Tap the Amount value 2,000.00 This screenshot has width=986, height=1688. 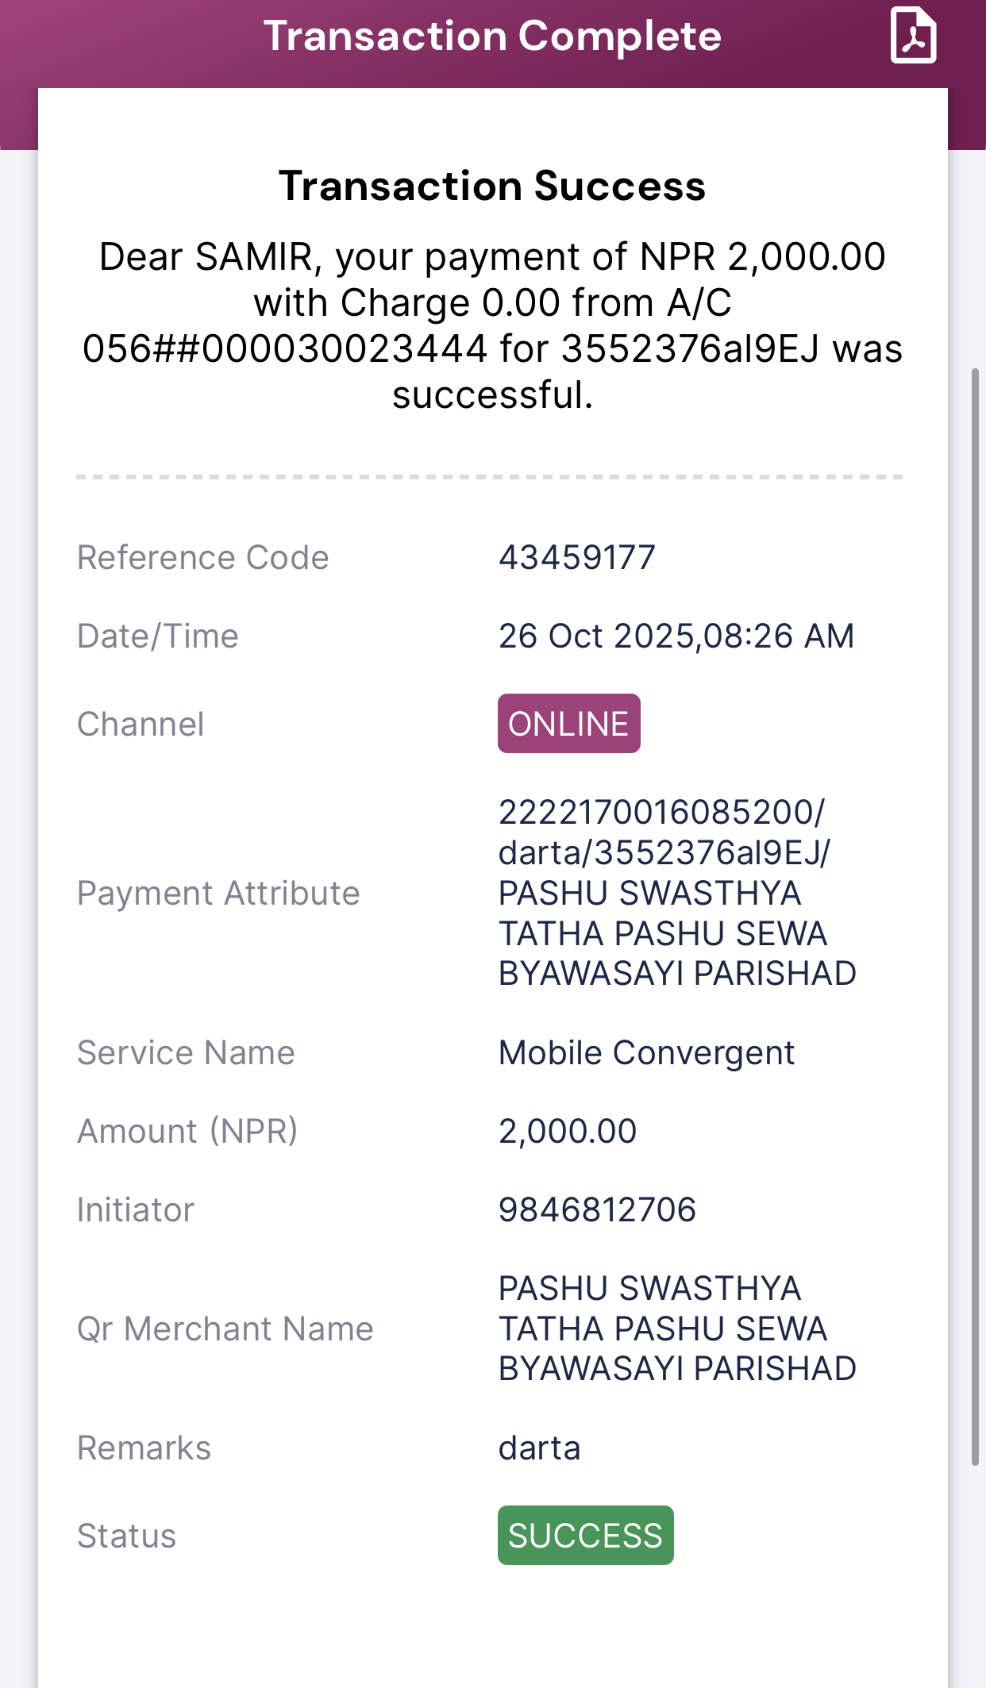(568, 1132)
